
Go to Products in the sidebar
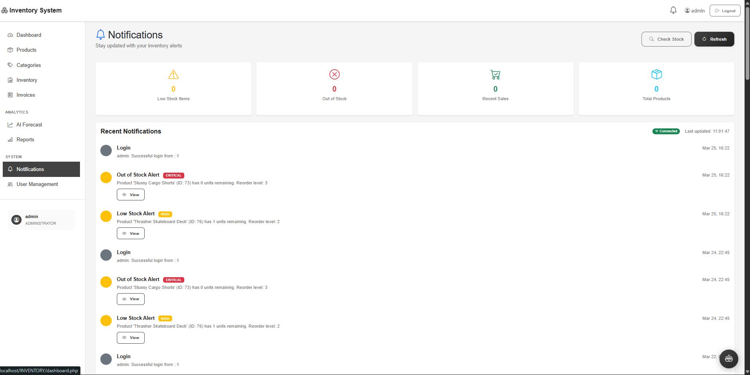pyautogui.click(x=26, y=50)
